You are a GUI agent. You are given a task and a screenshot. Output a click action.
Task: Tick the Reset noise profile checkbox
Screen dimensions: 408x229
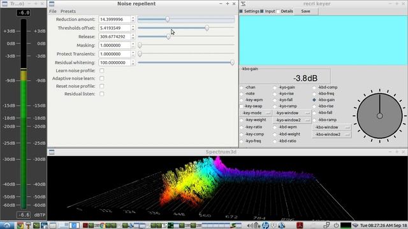(x=102, y=87)
